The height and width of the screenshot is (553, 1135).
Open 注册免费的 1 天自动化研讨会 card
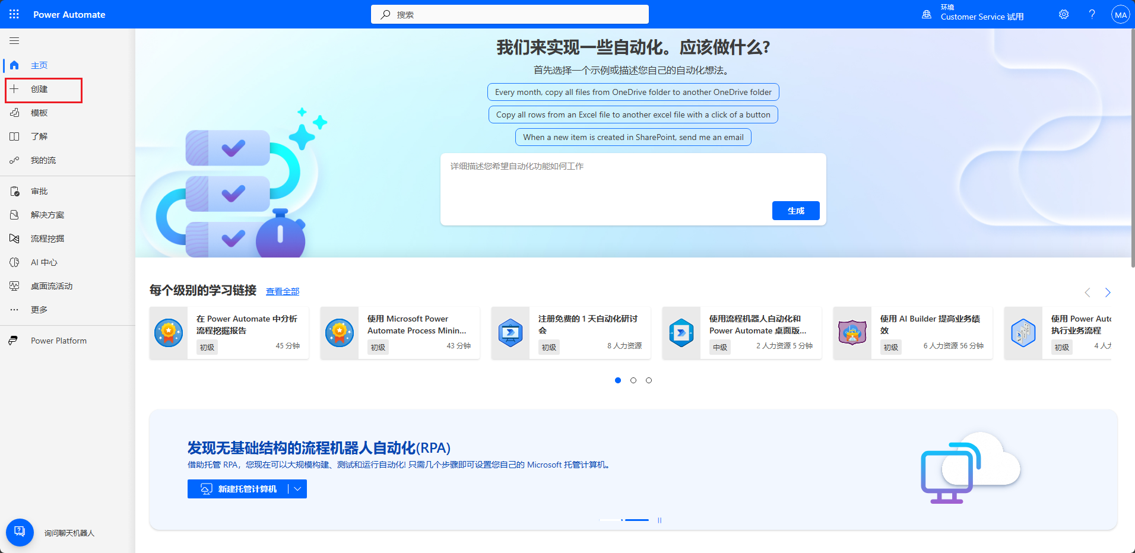click(x=571, y=333)
